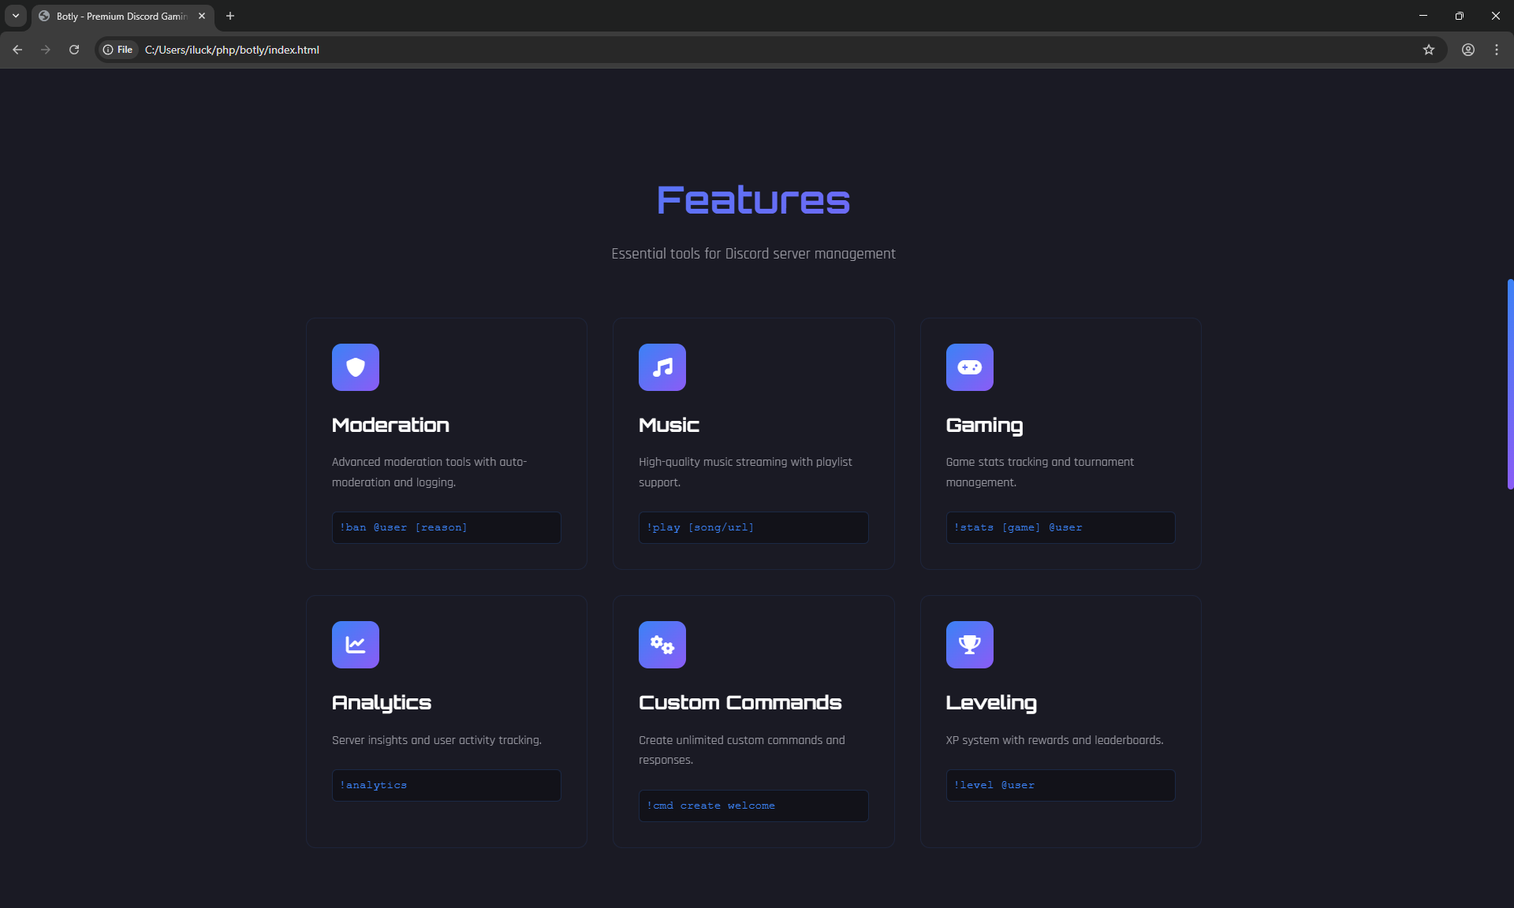Go back to the previous page
1514x908 pixels.
click(x=17, y=50)
